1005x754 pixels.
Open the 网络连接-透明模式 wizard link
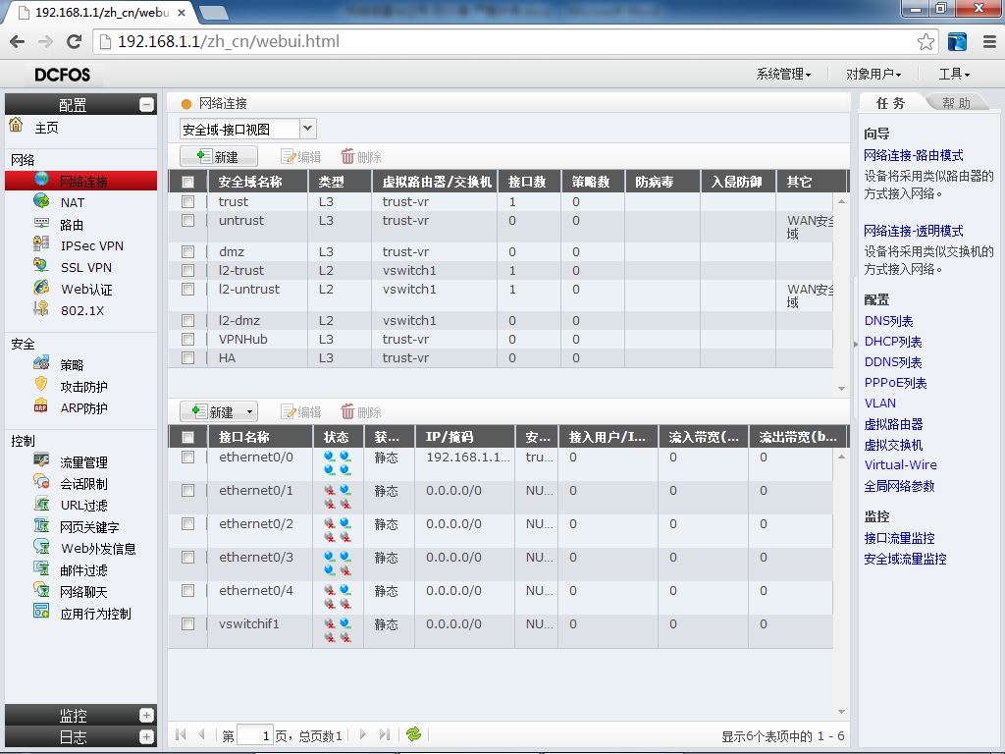coord(914,231)
